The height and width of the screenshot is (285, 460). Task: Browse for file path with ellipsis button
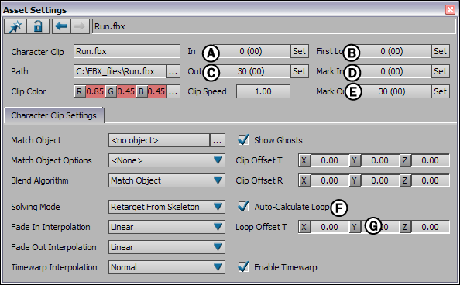[173, 71]
